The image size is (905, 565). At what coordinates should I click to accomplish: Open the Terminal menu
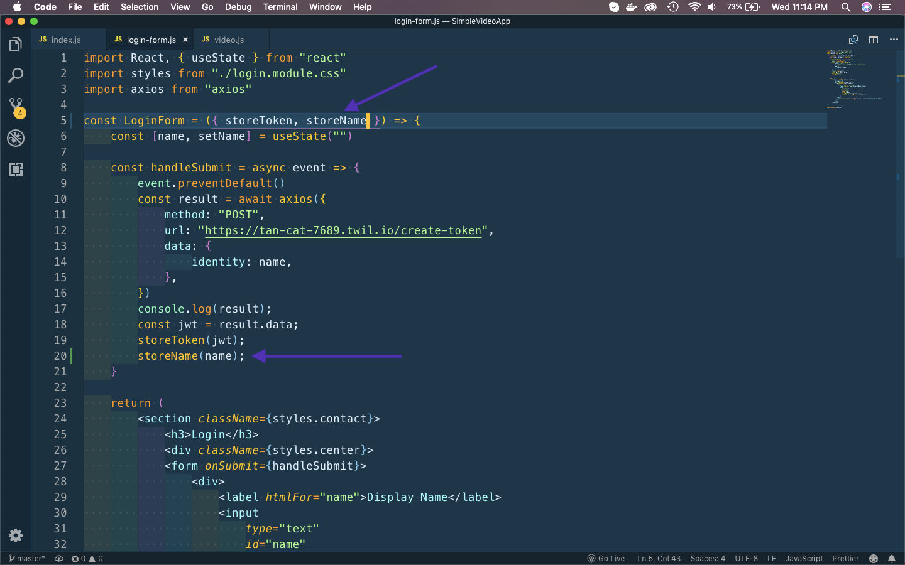pos(280,7)
